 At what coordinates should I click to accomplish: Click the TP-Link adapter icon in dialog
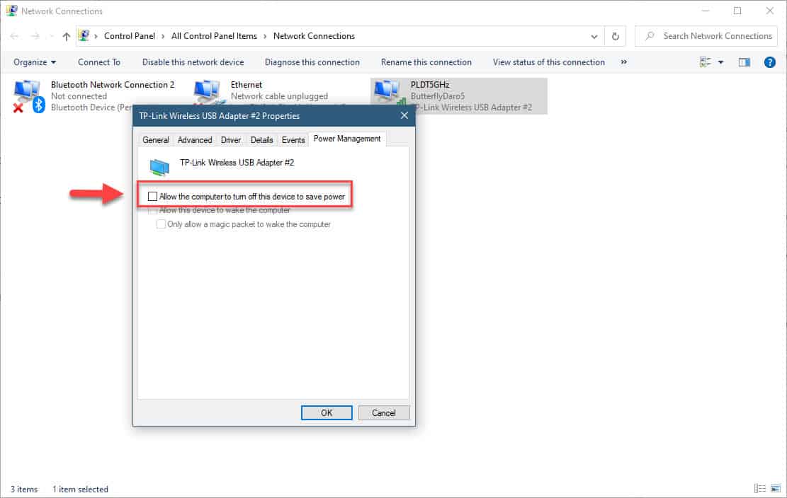tap(159, 166)
